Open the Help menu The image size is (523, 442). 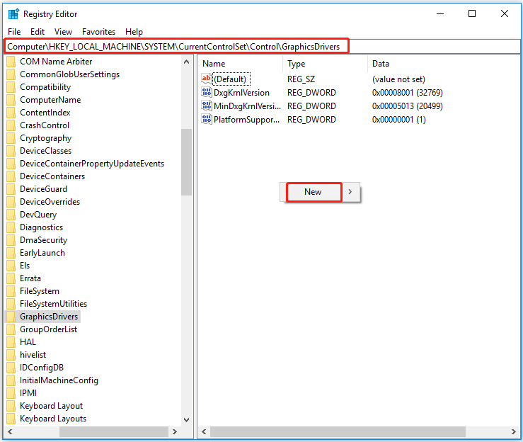pyautogui.click(x=134, y=32)
